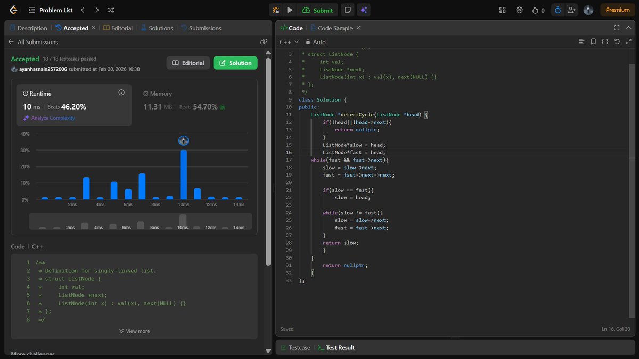Click the 'Ln 16, Col 30' status text
This screenshot has height=359, width=639.
point(616,329)
